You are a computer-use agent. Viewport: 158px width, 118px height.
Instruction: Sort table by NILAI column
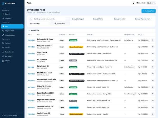tap(141, 35)
